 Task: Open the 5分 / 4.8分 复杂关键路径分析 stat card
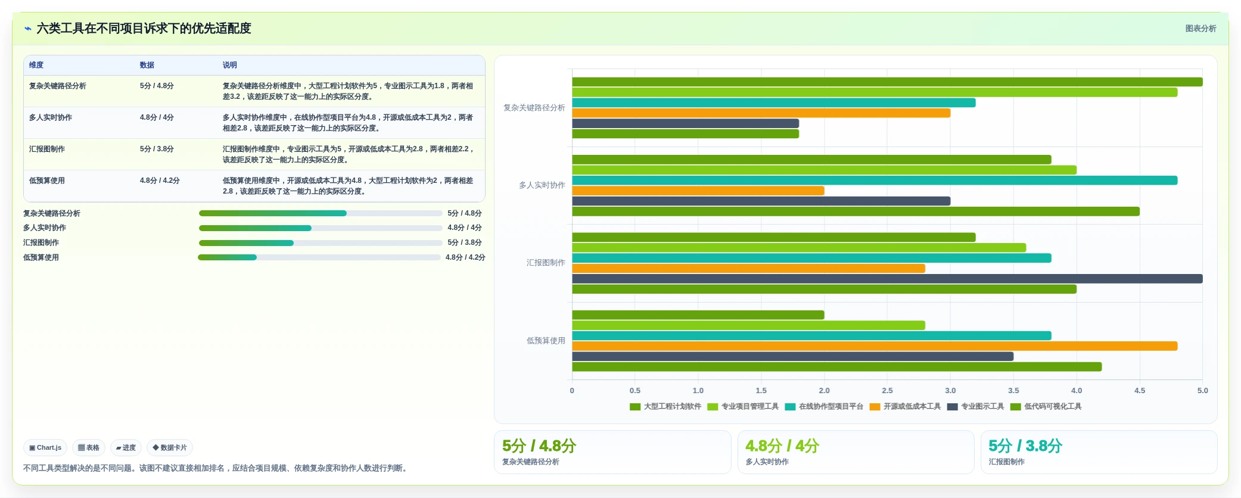(x=612, y=452)
